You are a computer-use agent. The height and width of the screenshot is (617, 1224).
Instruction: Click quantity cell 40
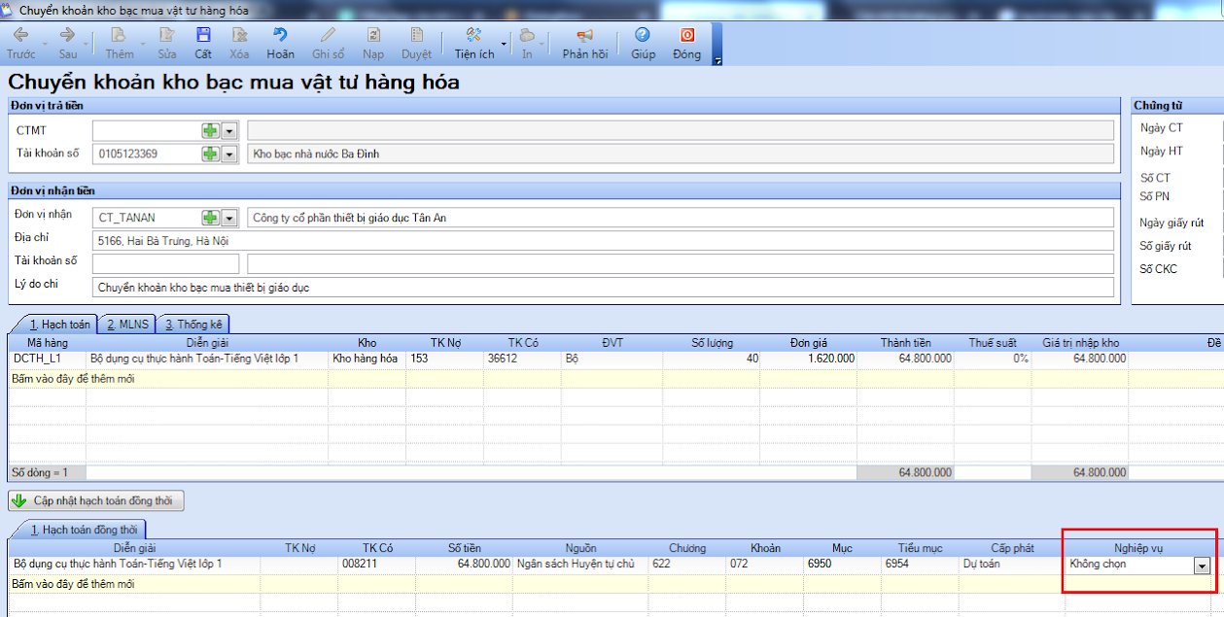712,359
